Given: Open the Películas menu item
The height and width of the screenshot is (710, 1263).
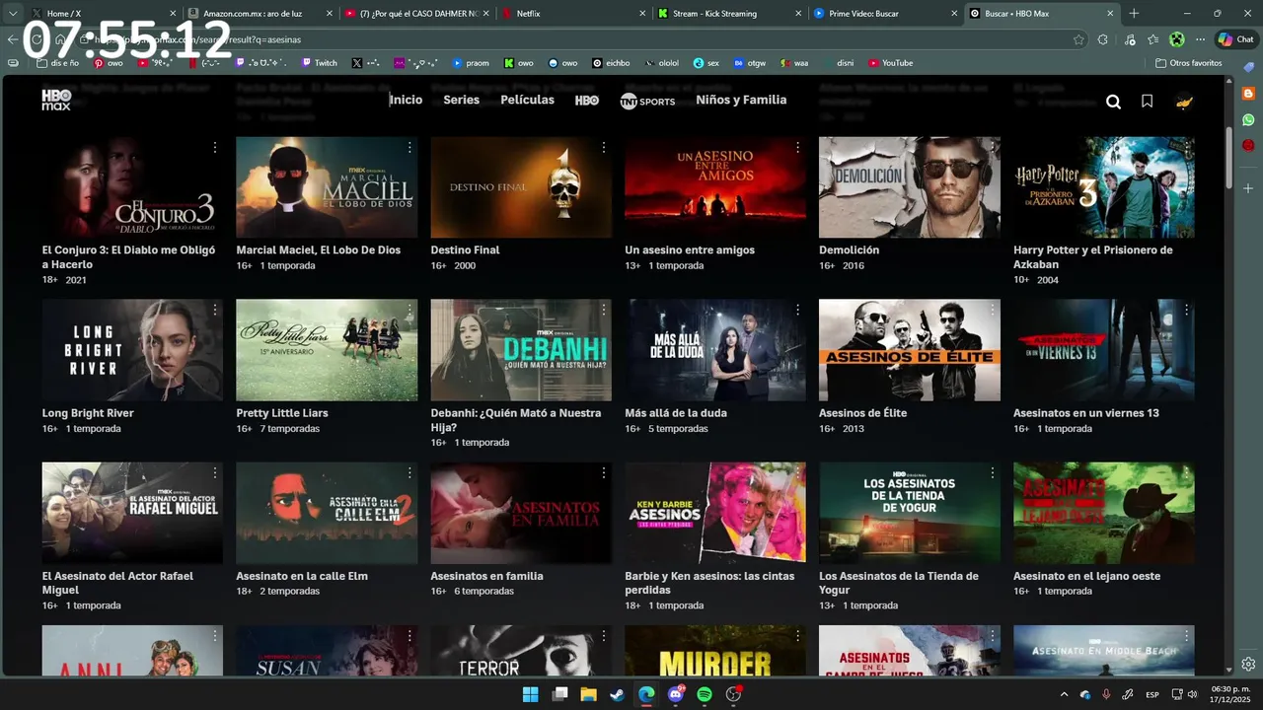Looking at the screenshot, I should click(527, 100).
